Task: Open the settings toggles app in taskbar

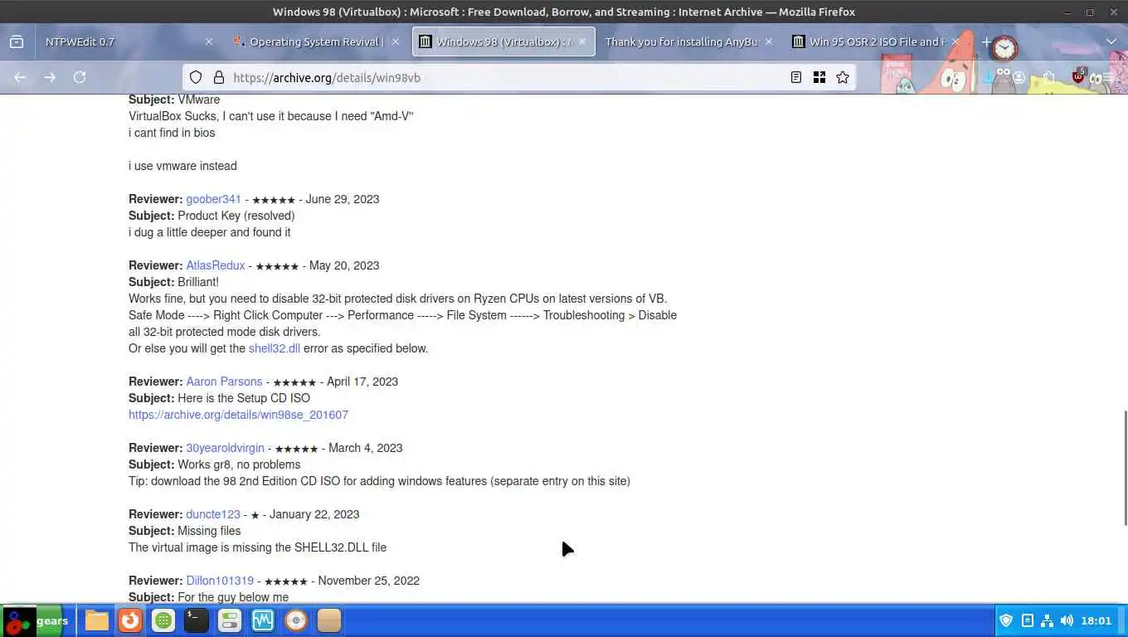Action: coord(230,620)
